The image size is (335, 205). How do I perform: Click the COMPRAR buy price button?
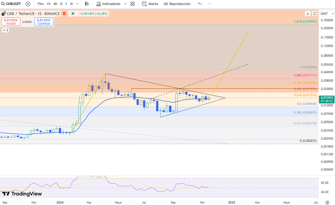(44, 22)
